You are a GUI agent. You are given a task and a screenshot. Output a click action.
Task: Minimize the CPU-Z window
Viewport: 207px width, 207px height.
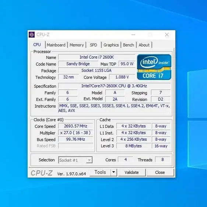(133, 35)
